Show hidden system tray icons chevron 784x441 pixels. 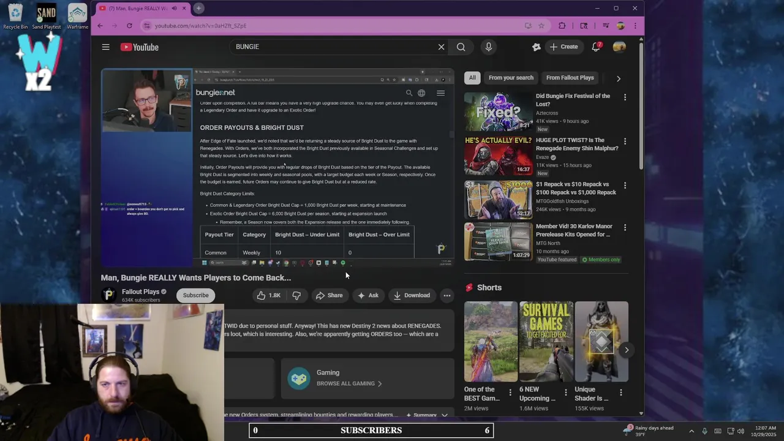(692, 431)
